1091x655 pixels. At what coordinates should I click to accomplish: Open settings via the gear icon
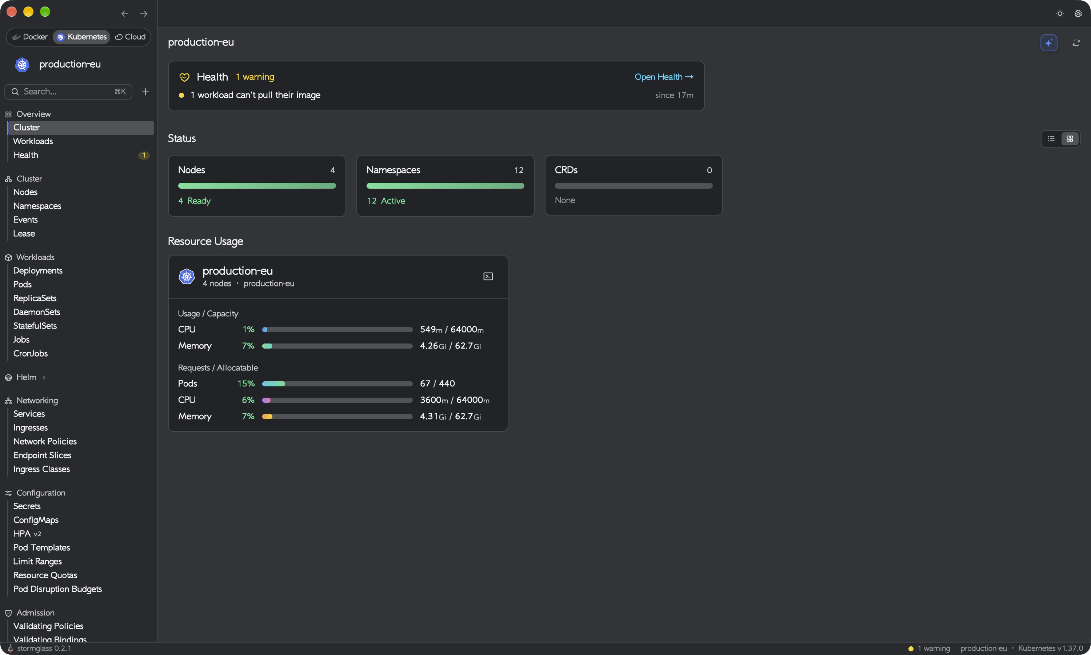(1078, 14)
